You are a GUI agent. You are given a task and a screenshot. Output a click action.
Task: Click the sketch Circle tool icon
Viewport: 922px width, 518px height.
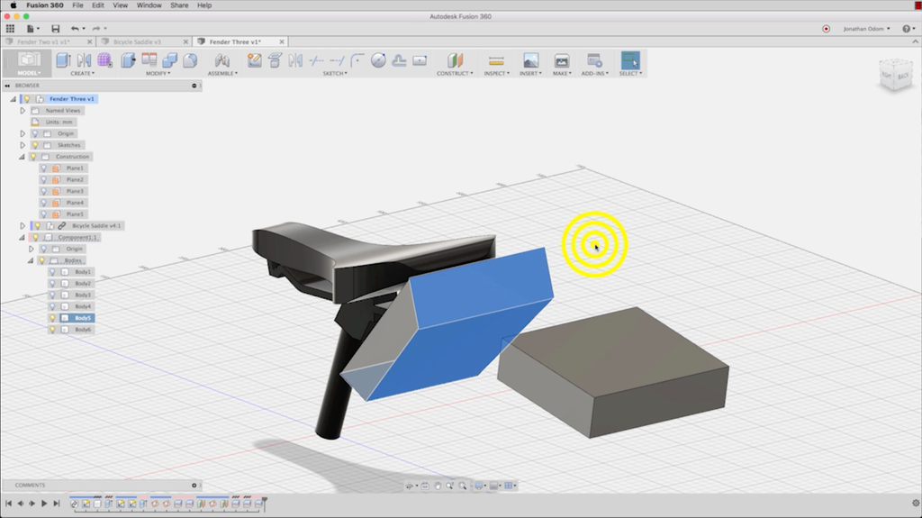pos(378,60)
